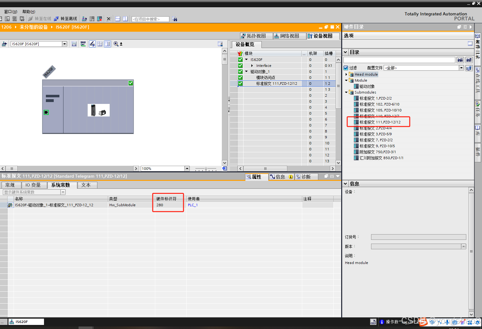The image size is (482, 329).
Task: Click the show address labels icon
Action: pos(74,44)
